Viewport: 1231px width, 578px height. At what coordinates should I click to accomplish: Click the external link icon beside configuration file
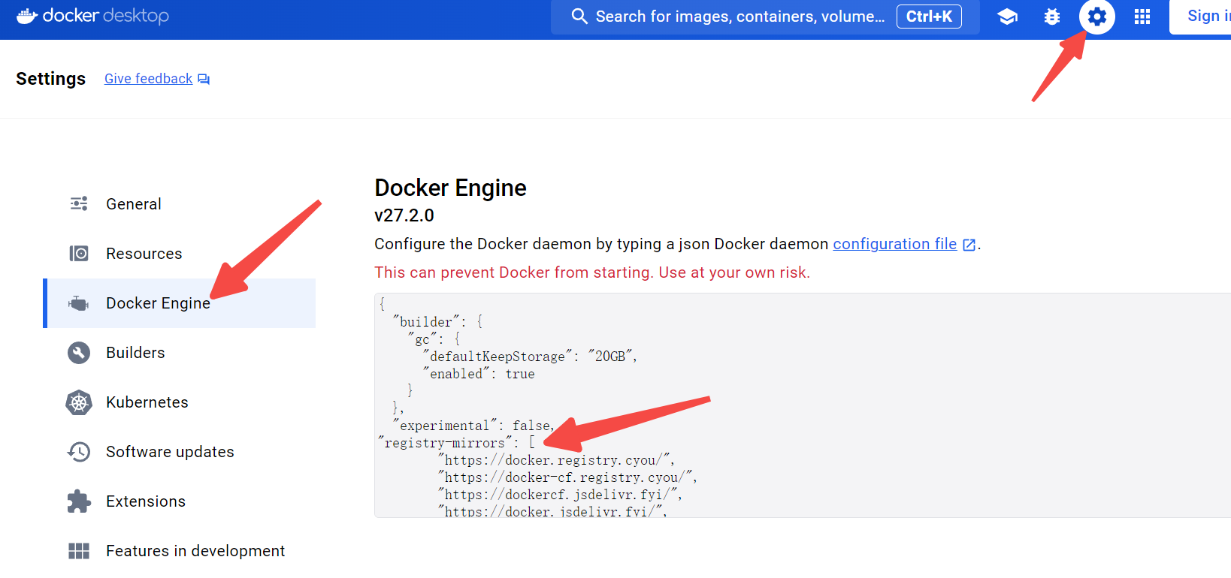(x=969, y=245)
